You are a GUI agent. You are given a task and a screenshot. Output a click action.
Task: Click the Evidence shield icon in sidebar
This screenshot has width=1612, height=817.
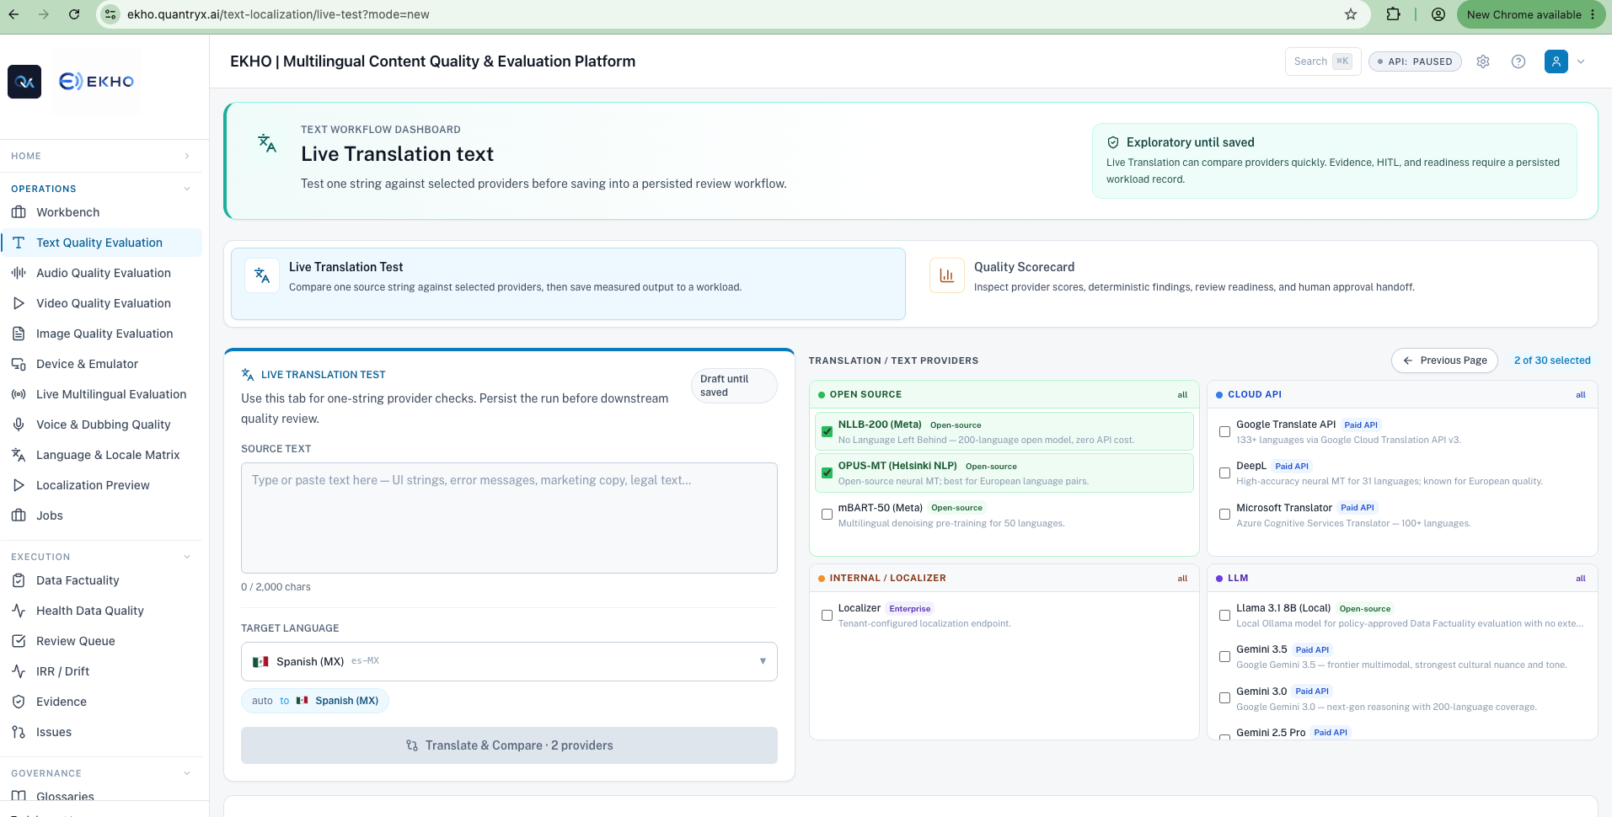19,702
